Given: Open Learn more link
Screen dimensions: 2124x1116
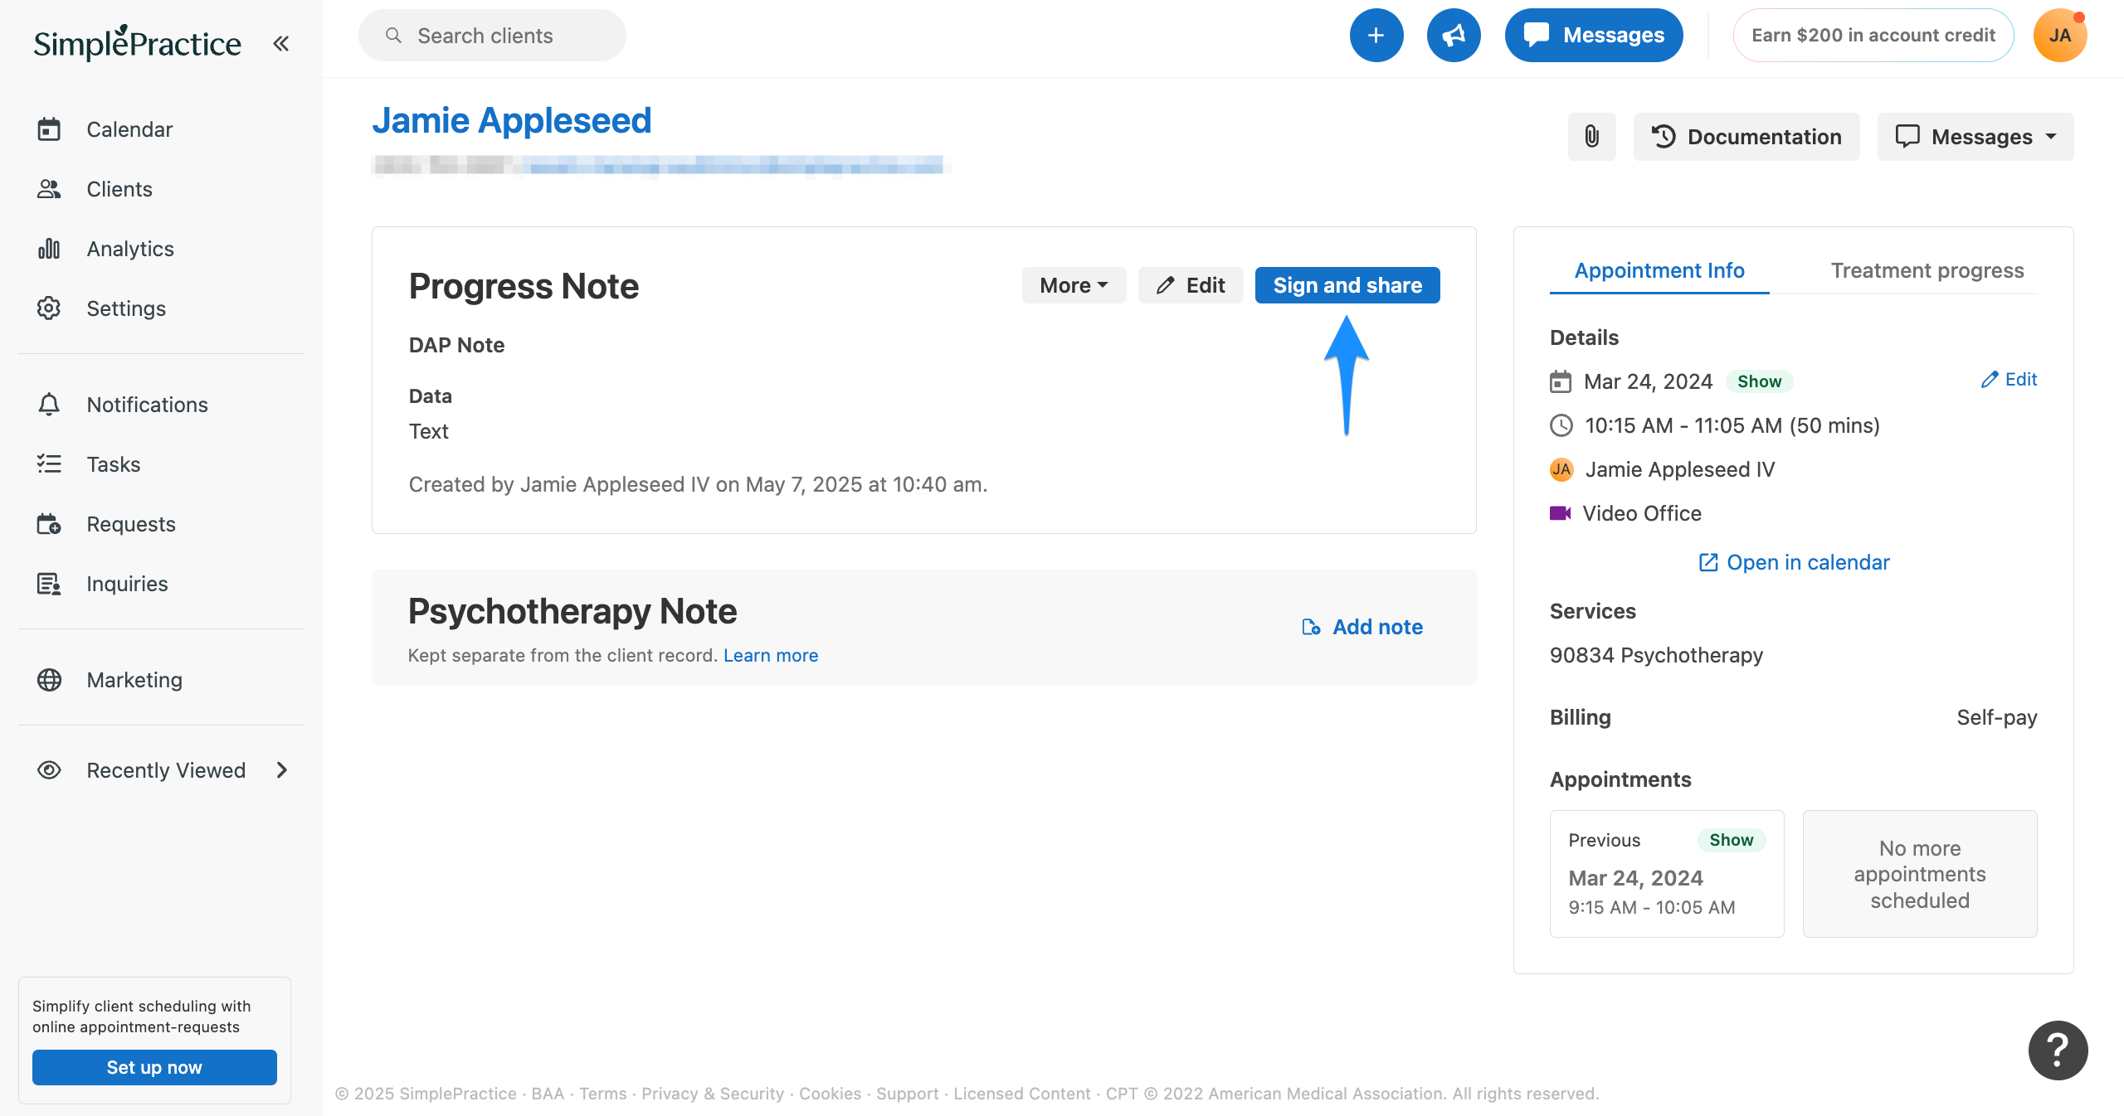Looking at the screenshot, I should pyautogui.click(x=771, y=655).
